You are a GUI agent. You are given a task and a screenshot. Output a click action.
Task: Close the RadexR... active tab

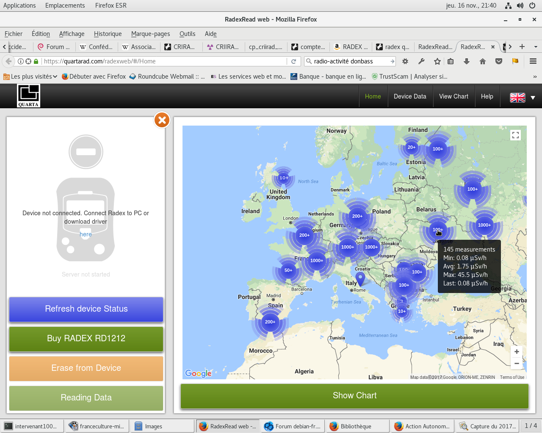pyautogui.click(x=493, y=47)
